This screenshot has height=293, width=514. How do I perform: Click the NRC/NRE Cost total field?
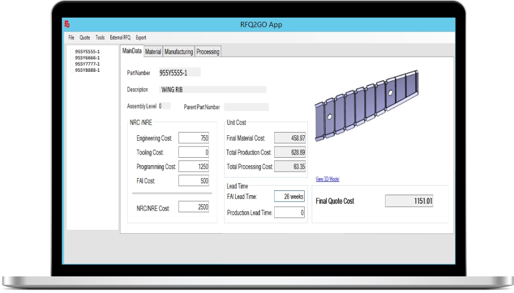(194, 207)
